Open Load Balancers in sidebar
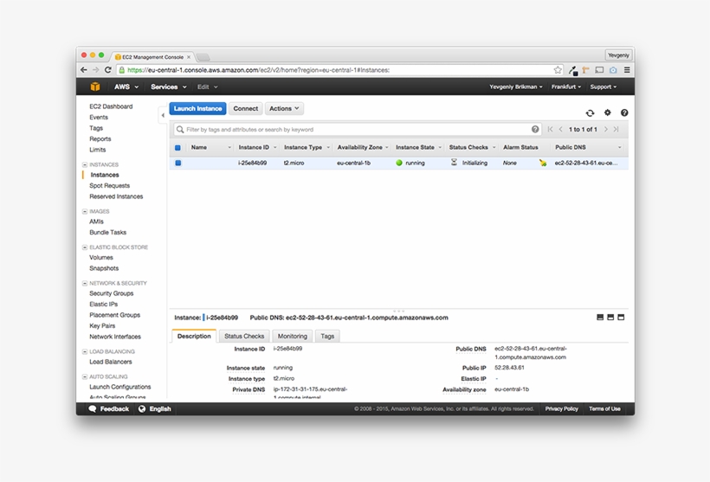The height and width of the screenshot is (482, 710). 111,362
